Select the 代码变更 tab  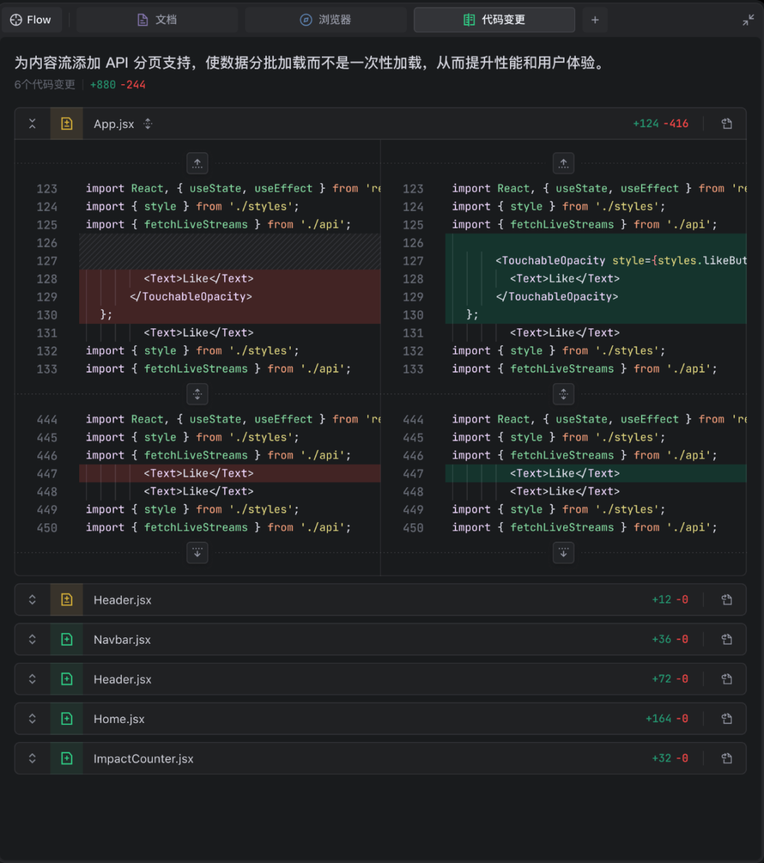coord(494,20)
